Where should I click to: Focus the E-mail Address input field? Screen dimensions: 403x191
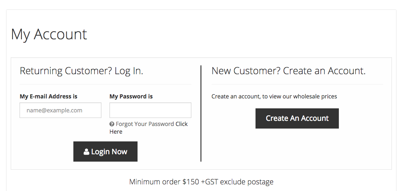click(60, 110)
